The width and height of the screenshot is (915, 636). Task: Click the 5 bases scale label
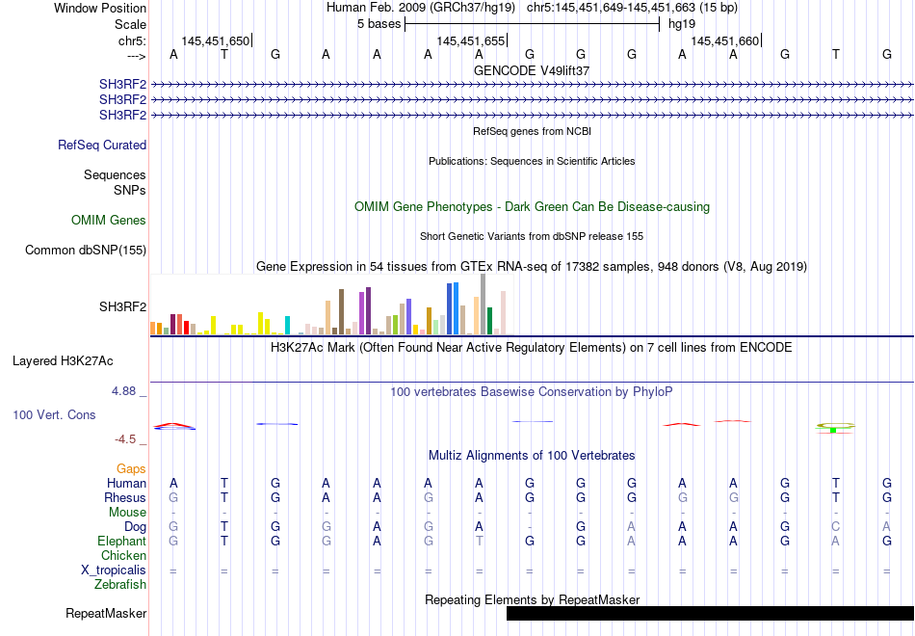click(x=379, y=24)
